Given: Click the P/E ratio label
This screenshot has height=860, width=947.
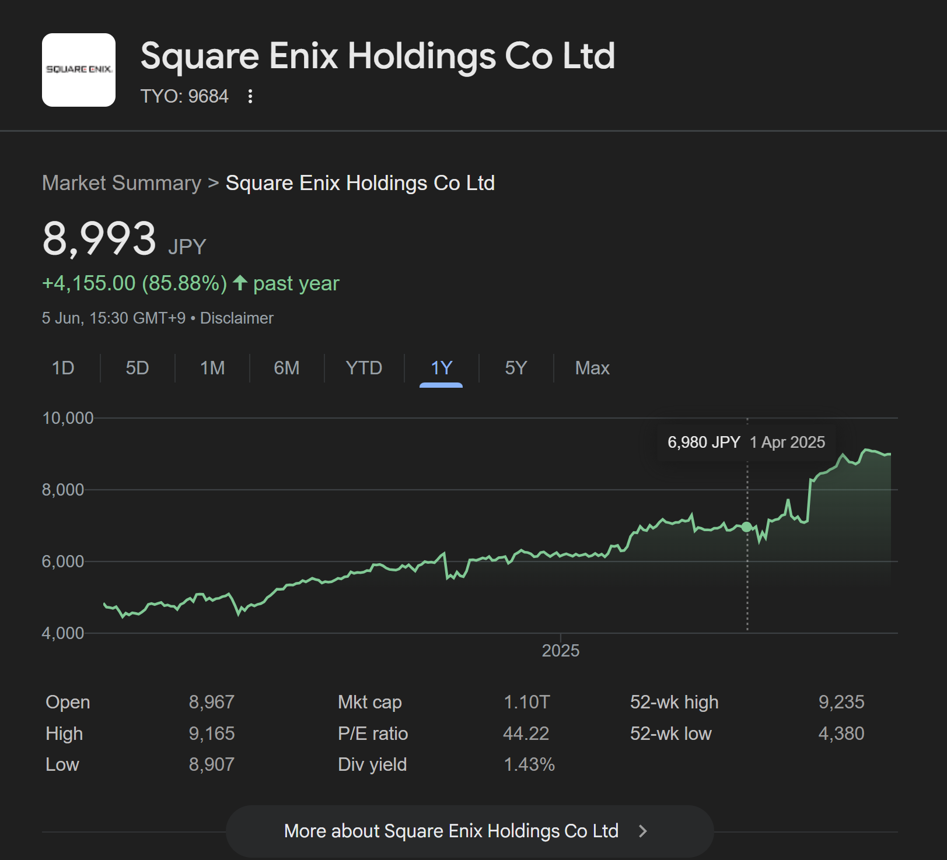Looking at the screenshot, I should [373, 733].
